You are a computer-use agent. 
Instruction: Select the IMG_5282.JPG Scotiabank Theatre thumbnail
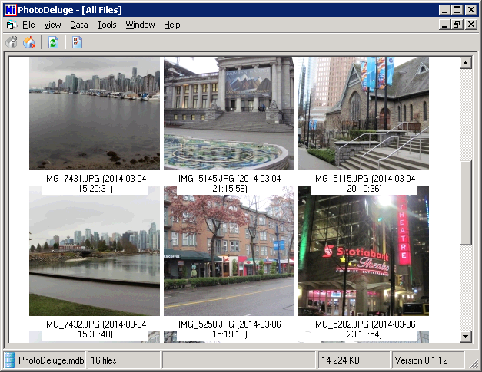click(364, 251)
